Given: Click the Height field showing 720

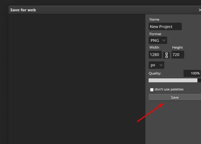Looking at the screenshot, I should tap(178, 55).
